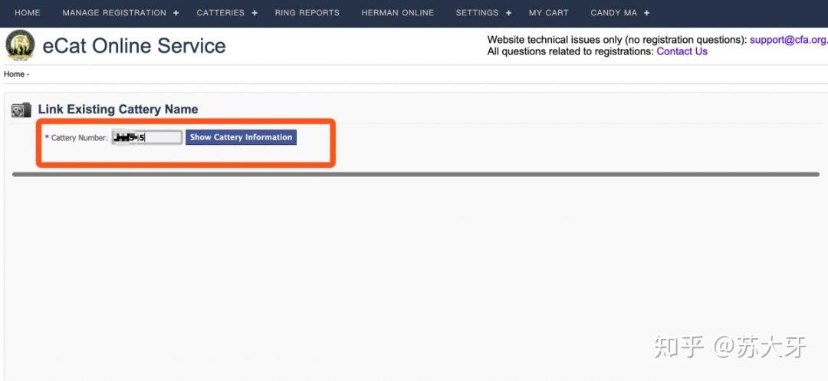Expand the plus next to Settings

(508, 13)
